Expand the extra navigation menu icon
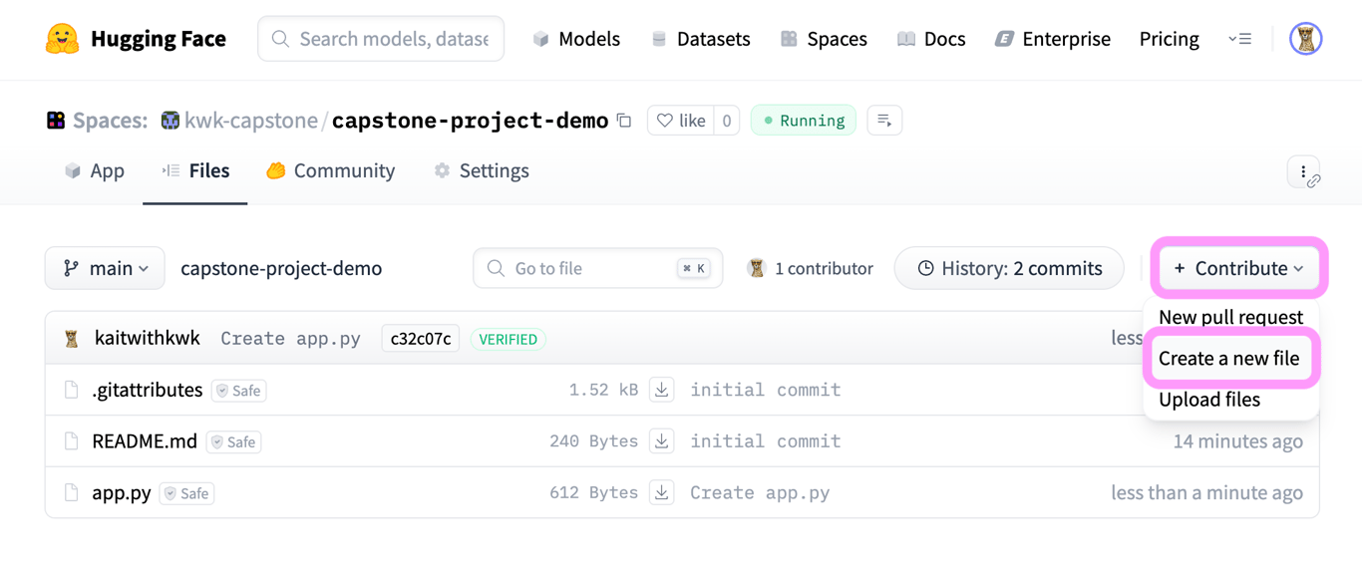1362x572 pixels. coord(1239,39)
